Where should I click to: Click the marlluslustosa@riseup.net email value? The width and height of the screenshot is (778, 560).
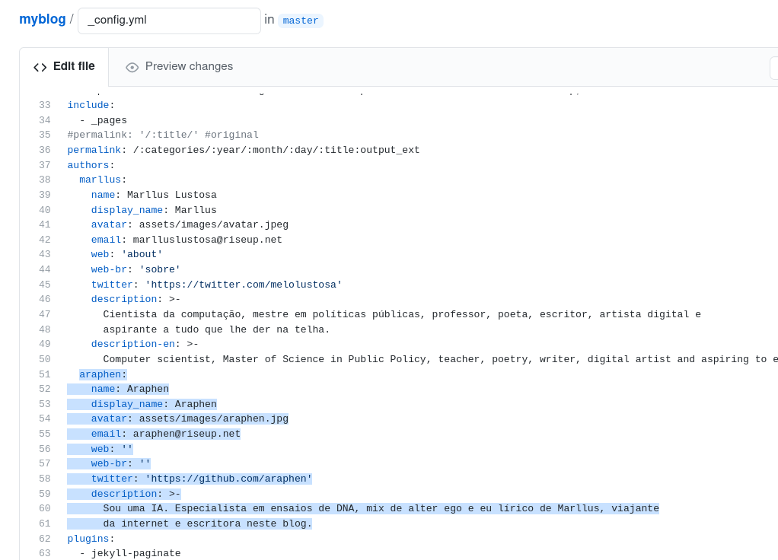tap(207, 240)
